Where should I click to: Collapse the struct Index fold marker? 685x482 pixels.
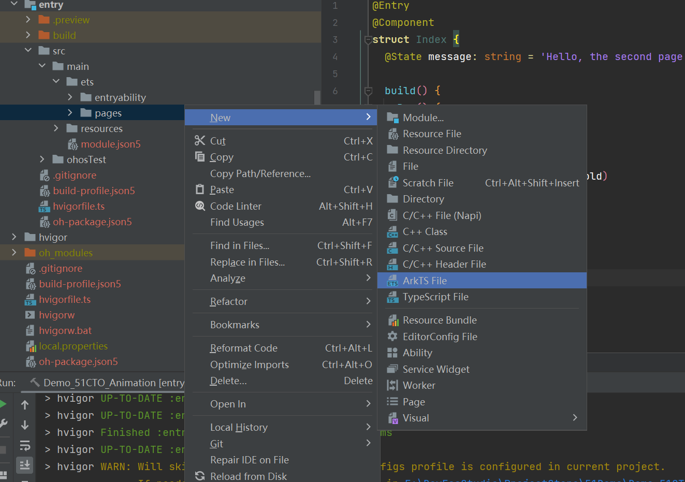coord(368,39)
